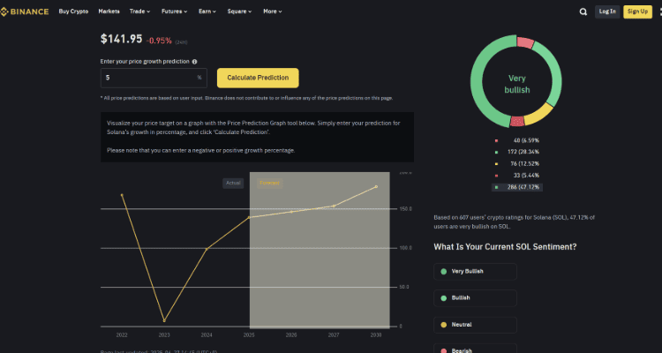The height and width of the screenshot is (353, 662).
Task: Click the yellow Sign Up button
Action: tap(636, 11)
